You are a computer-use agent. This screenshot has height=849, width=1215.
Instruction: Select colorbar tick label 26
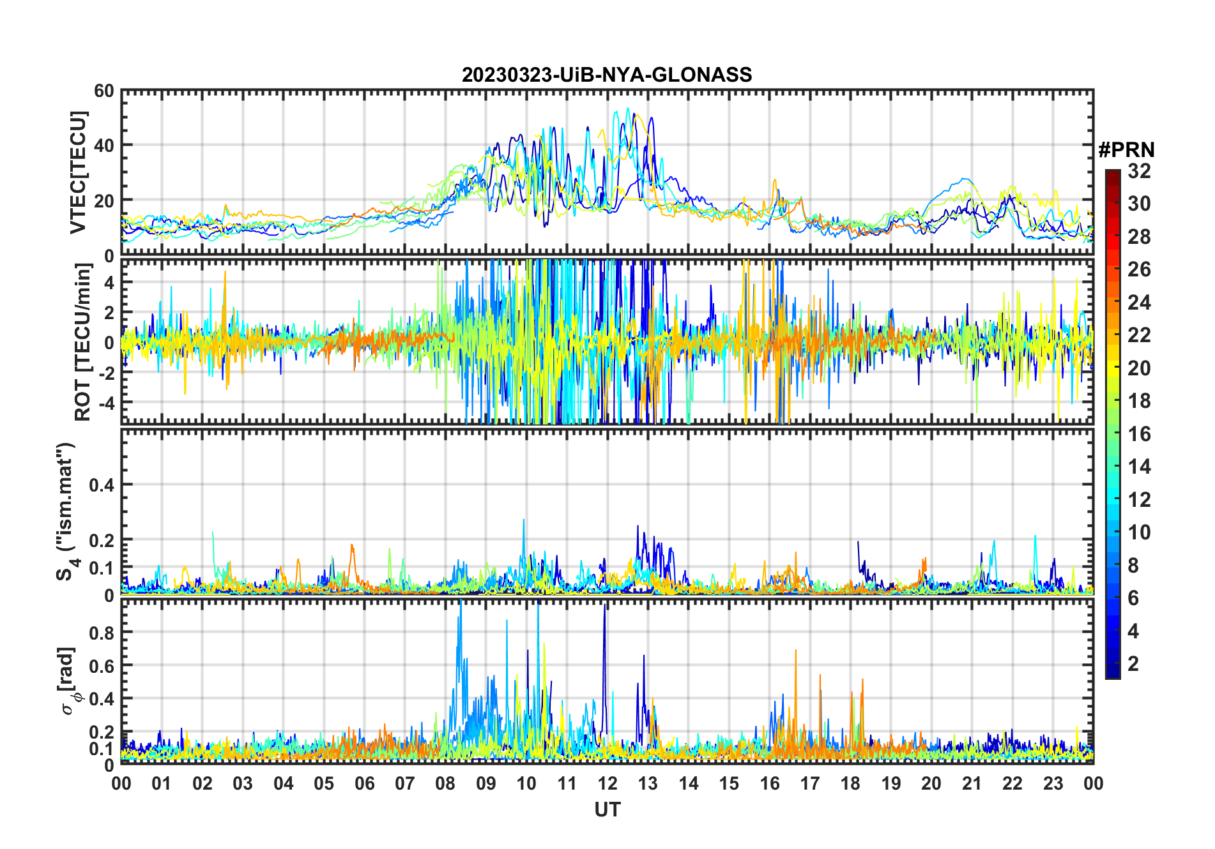[x=1139, y=269]
